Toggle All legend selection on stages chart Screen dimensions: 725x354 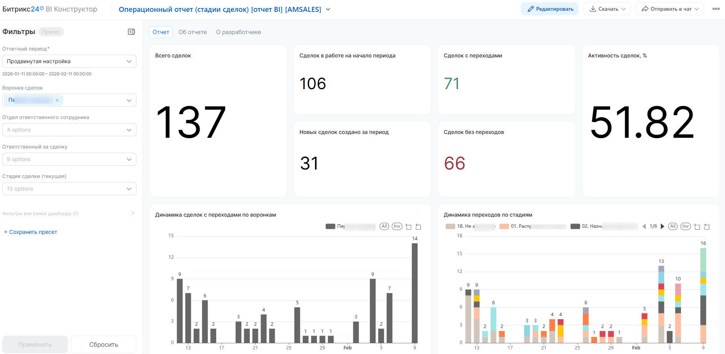(x=673, y=226)
